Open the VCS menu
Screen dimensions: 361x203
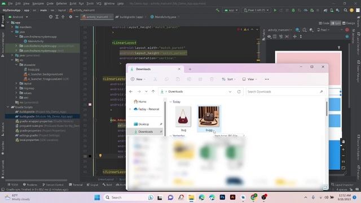pyautogui.click(x=99, y=3)
